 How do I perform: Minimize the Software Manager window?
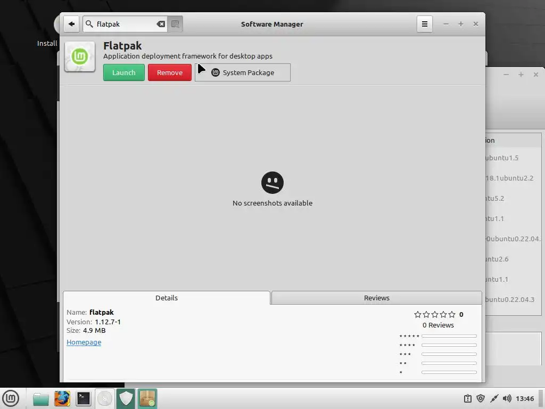pyautogui.click(x=446, y=24)
